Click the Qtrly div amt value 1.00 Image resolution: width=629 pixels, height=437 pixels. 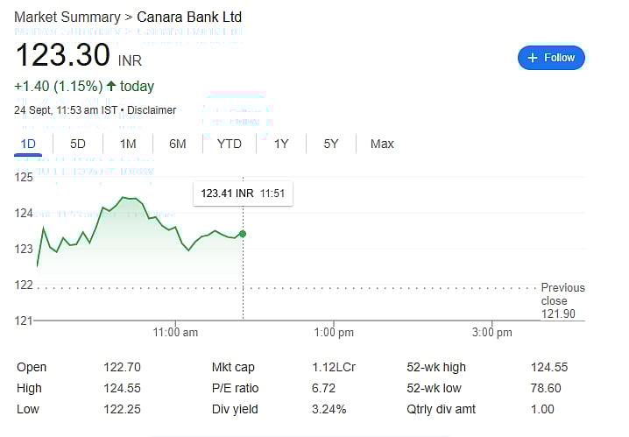pos(542,409)
